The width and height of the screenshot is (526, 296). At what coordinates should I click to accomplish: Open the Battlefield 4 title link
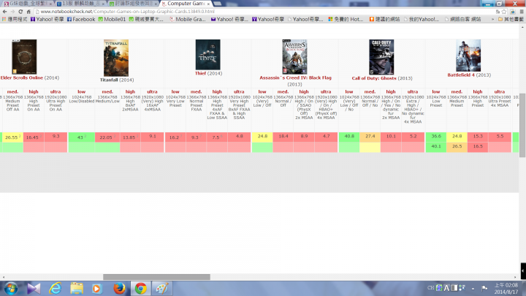461,75
